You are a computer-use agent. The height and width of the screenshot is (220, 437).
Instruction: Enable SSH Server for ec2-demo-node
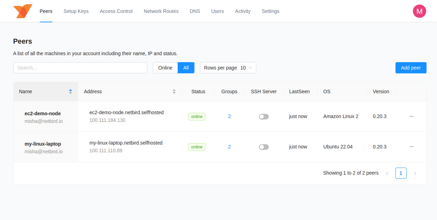[264, 117]
